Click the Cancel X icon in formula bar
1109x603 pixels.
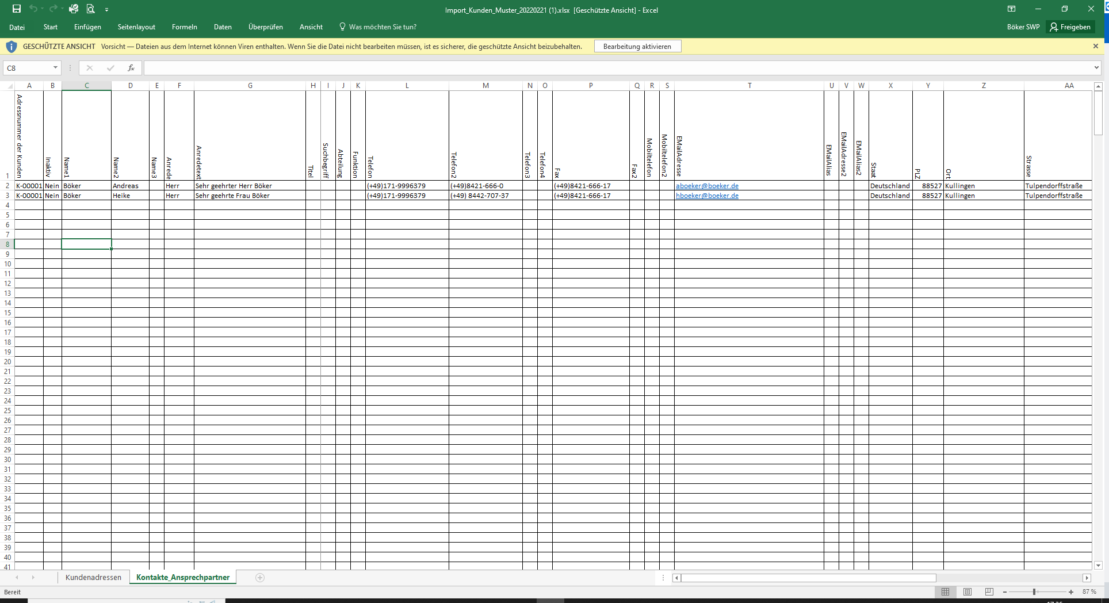point(90,68)
